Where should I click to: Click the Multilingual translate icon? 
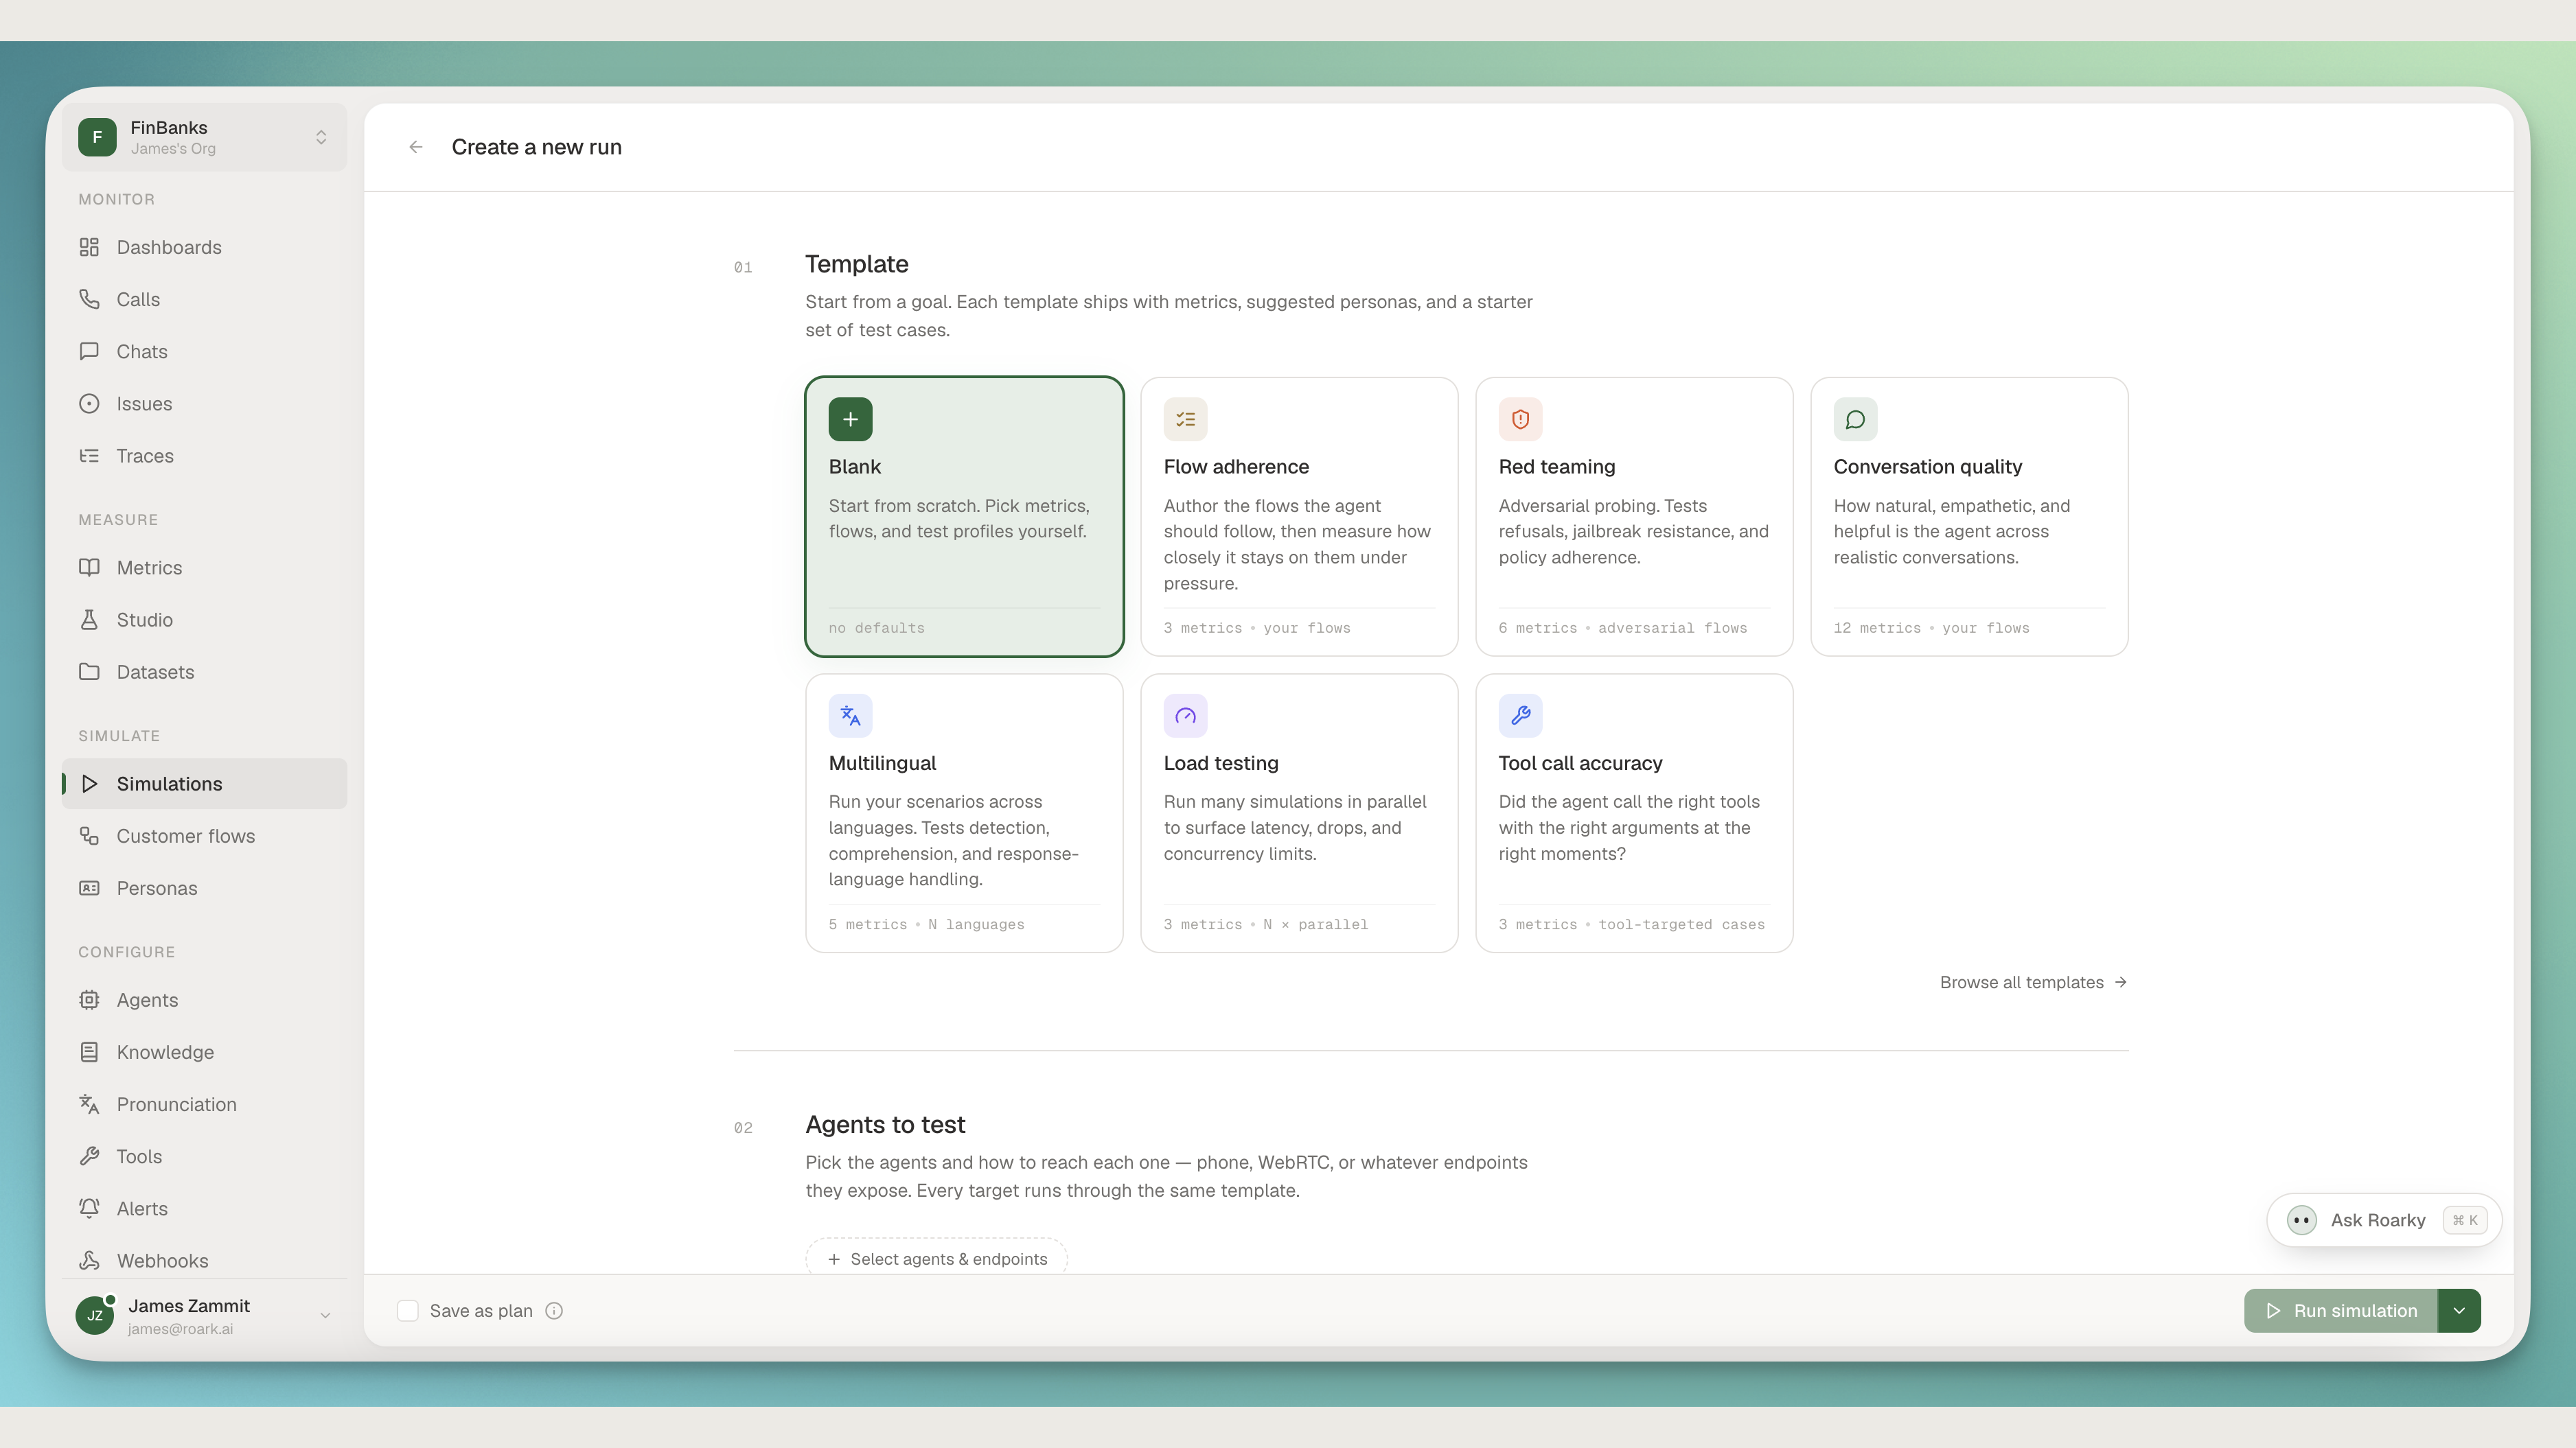tap(850, 716)
